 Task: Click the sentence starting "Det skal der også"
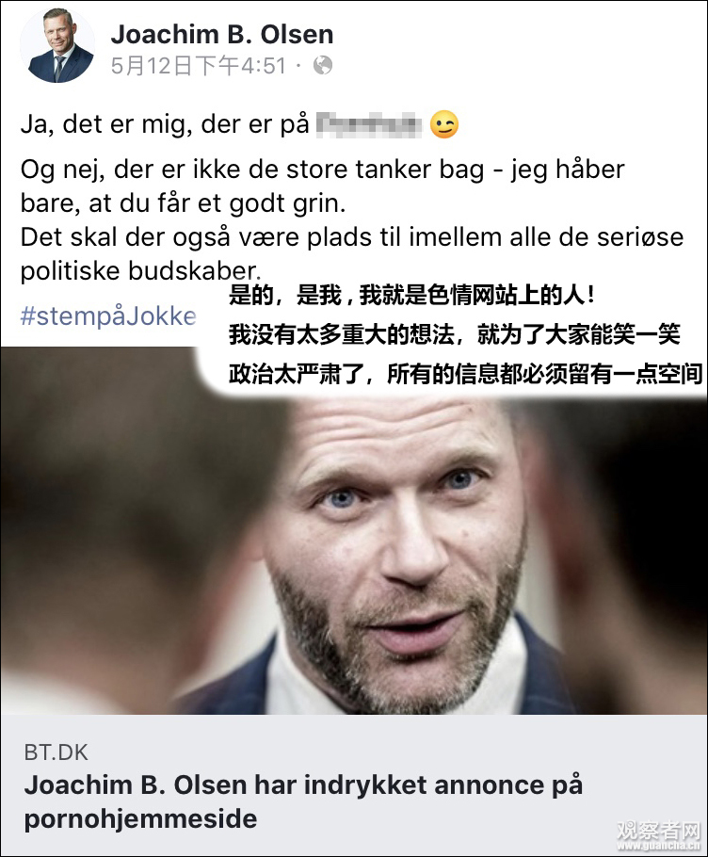coord(352,254)
